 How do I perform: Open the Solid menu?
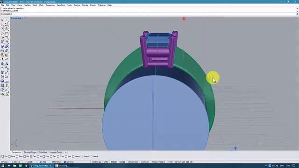pyautogui.click(x=35, y=5)
